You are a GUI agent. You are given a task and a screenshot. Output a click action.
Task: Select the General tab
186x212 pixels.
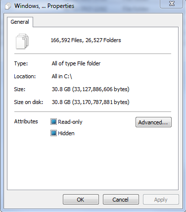pyautogui.click(x=20, y=22)
